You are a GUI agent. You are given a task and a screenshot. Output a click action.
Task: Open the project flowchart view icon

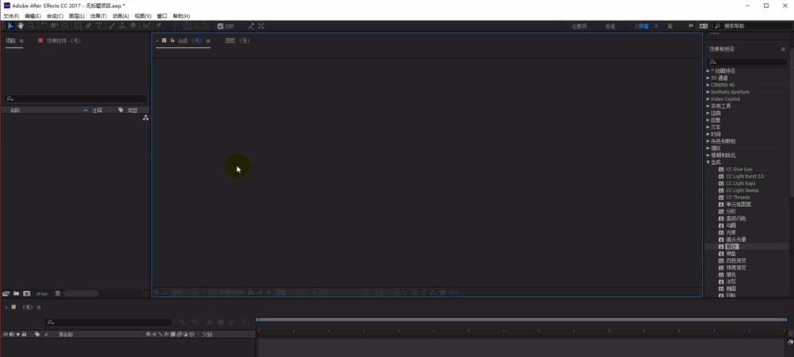[146, 118]
